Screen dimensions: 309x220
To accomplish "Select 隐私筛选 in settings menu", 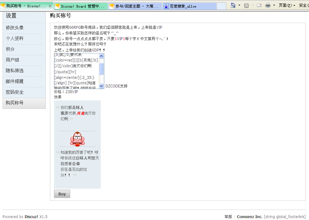I will tap(15, 70).
